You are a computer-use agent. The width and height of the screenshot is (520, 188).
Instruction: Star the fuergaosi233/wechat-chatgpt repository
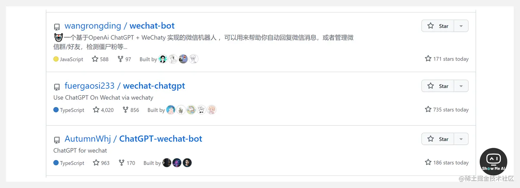tap(438, 86)
